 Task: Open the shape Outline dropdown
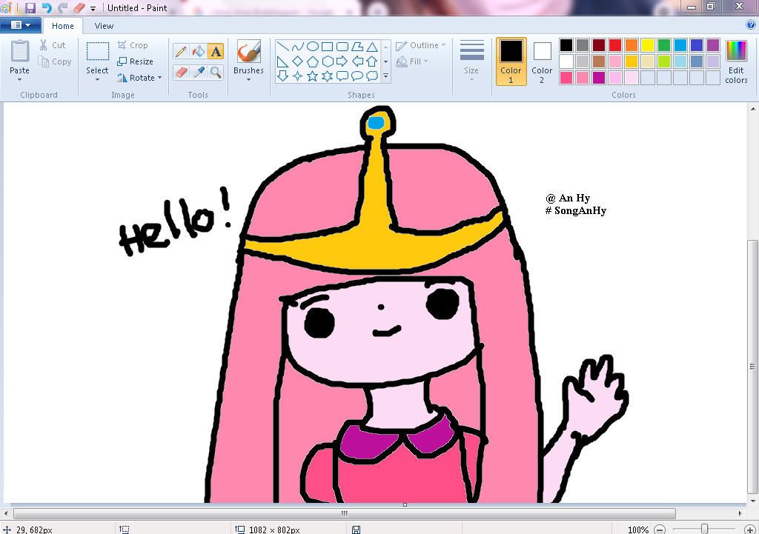tap(420, 45)
